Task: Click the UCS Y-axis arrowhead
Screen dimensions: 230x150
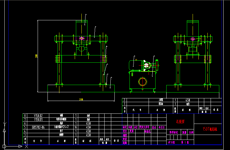Action: point(4,130)
